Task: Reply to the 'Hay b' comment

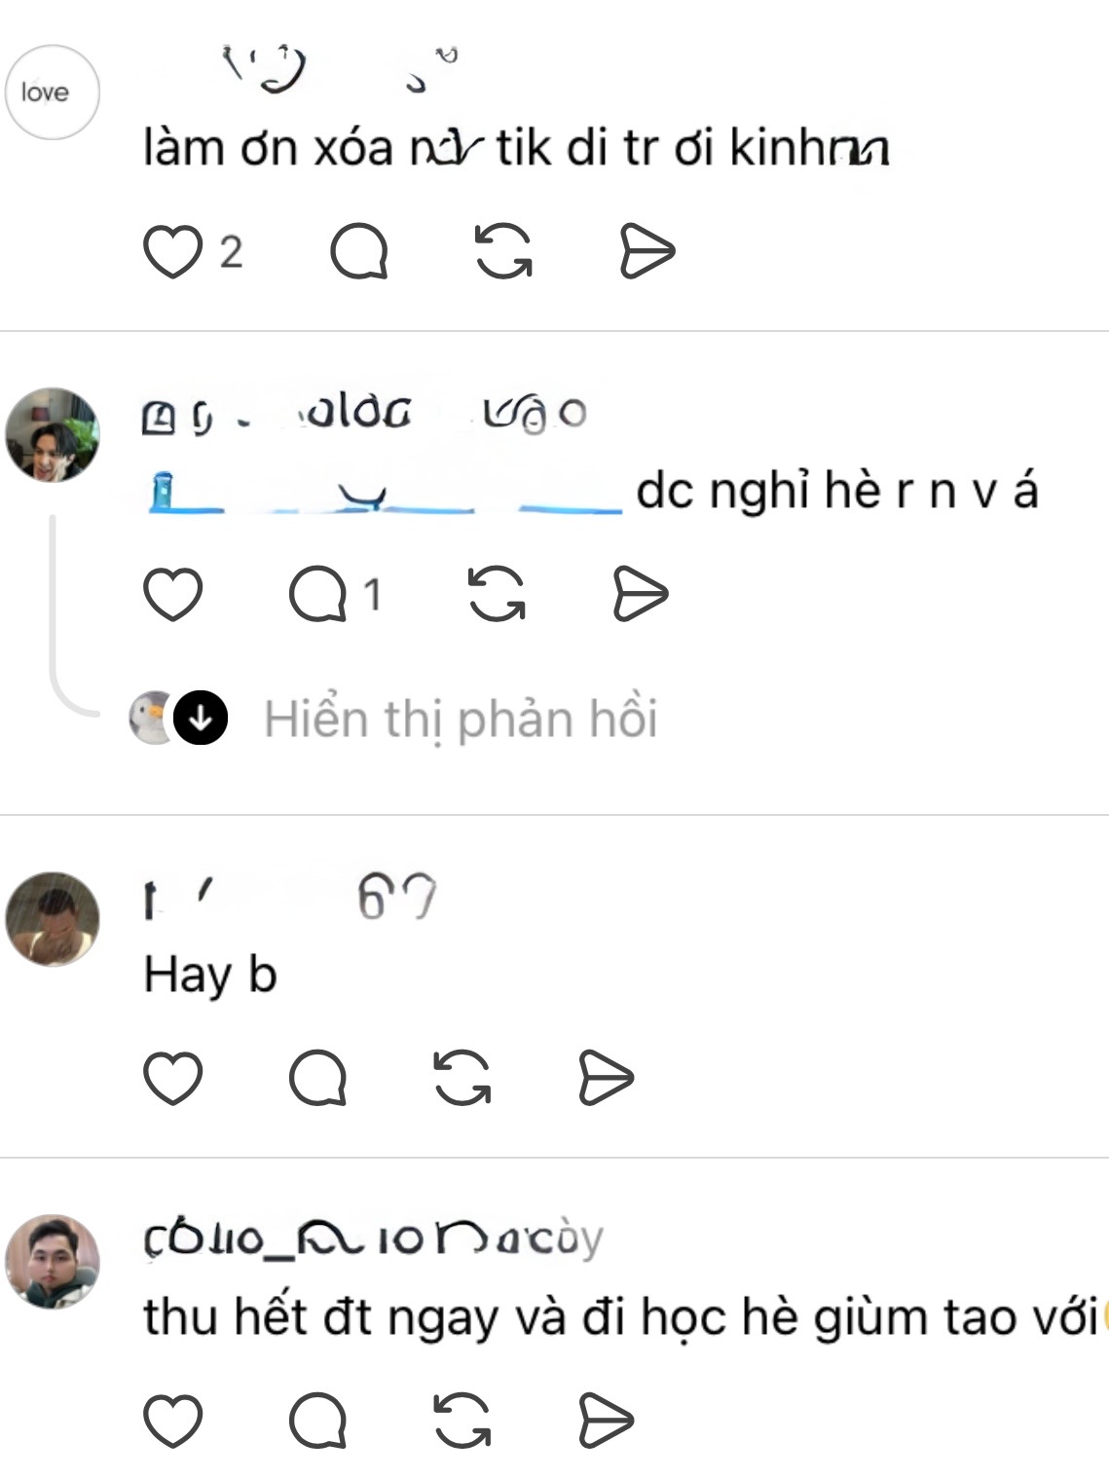Action: click(317, 1077)
